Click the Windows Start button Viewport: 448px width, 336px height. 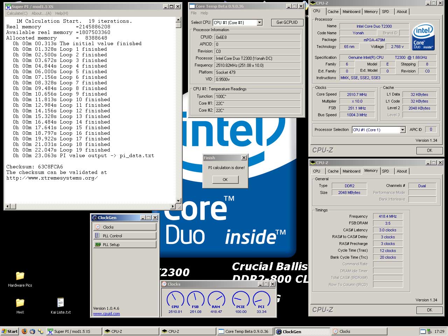click(9, 331)
